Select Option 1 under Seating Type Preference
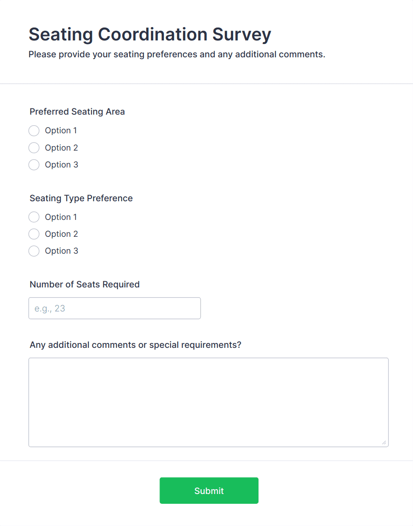 click(34, 217)
